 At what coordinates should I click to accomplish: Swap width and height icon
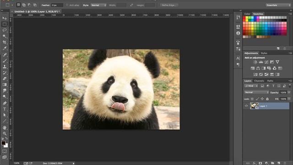click(131, 5)
